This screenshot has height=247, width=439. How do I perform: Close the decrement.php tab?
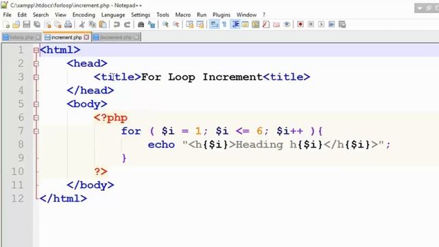(137, 37)
